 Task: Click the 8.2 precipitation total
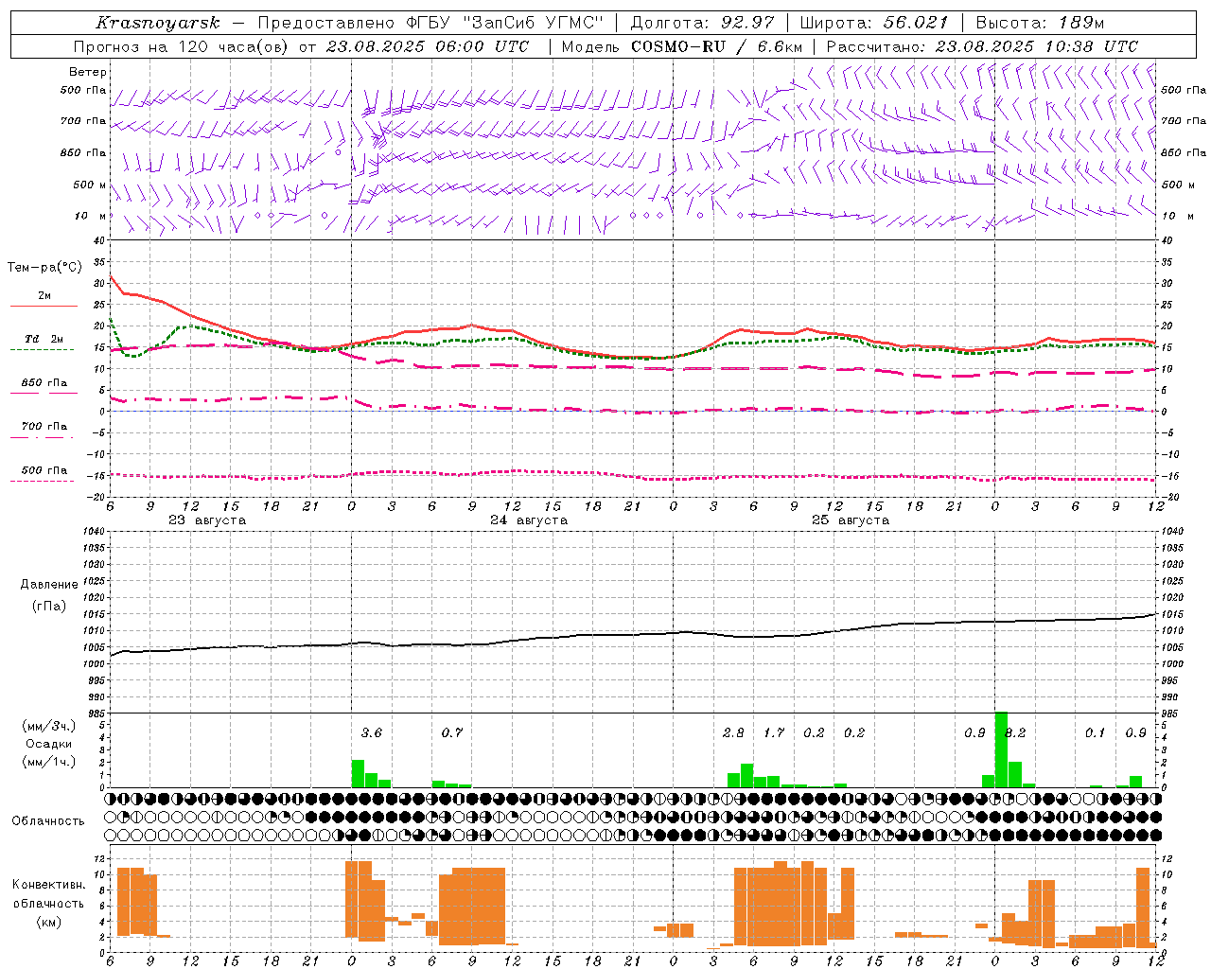pos(1015,732)
